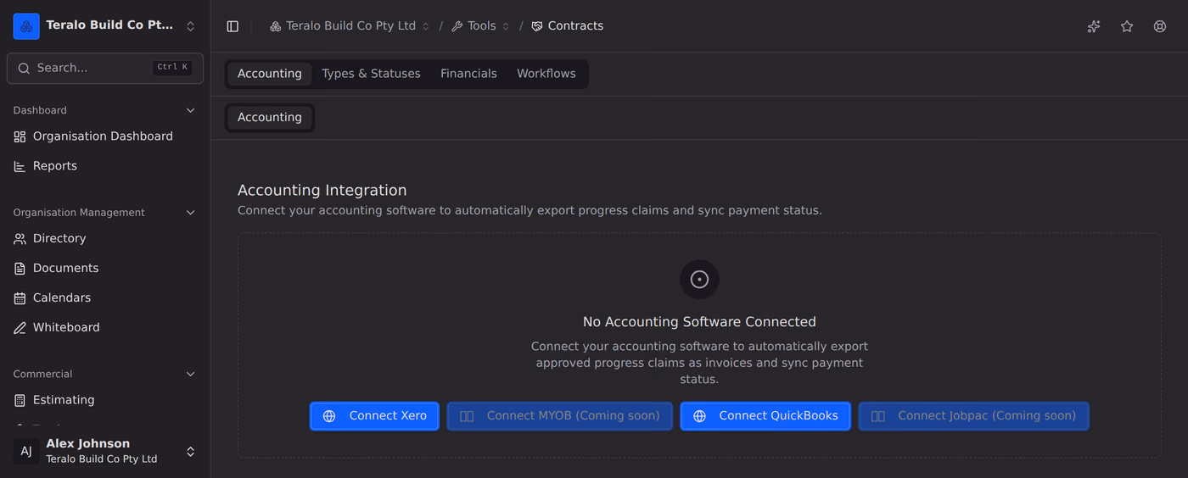Screen dimensions: 1188x478
Task: Open Documents in the sidebar
Action: point(105,269)
